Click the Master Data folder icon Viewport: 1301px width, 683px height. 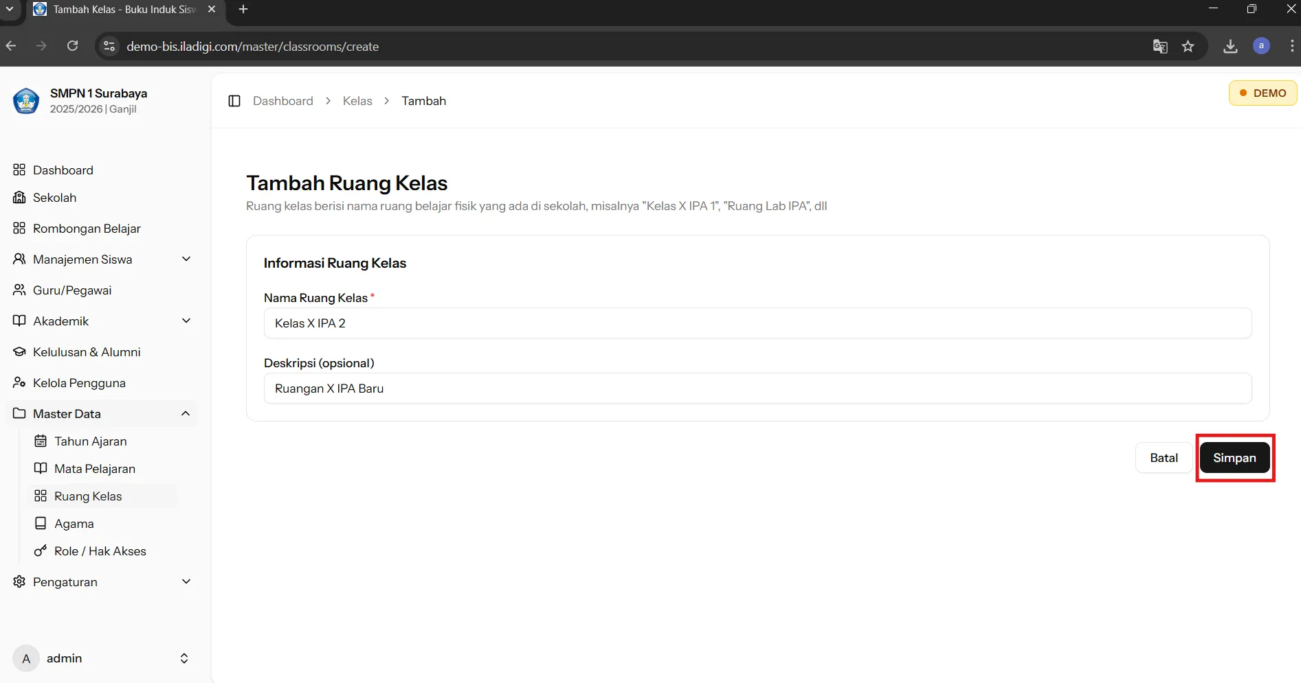pos(19,413)
